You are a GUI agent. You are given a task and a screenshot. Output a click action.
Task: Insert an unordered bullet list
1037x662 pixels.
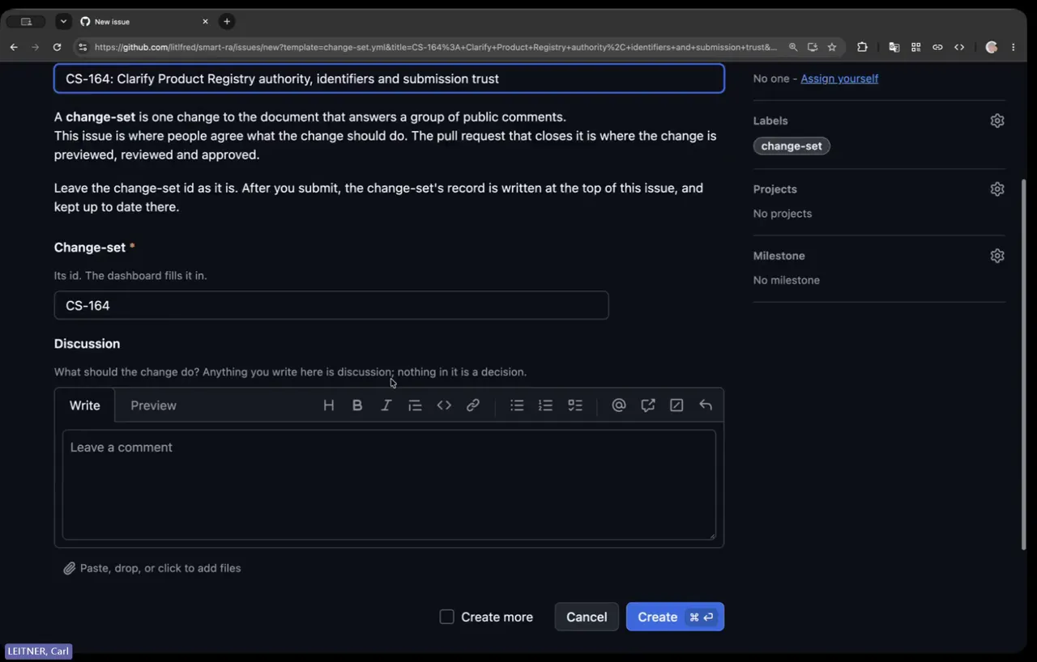(517, 405)
